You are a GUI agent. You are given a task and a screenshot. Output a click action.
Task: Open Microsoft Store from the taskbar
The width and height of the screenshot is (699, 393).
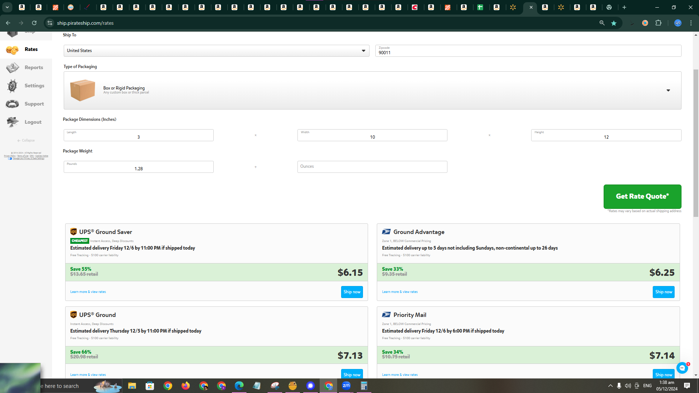click(x=150, y=386)
